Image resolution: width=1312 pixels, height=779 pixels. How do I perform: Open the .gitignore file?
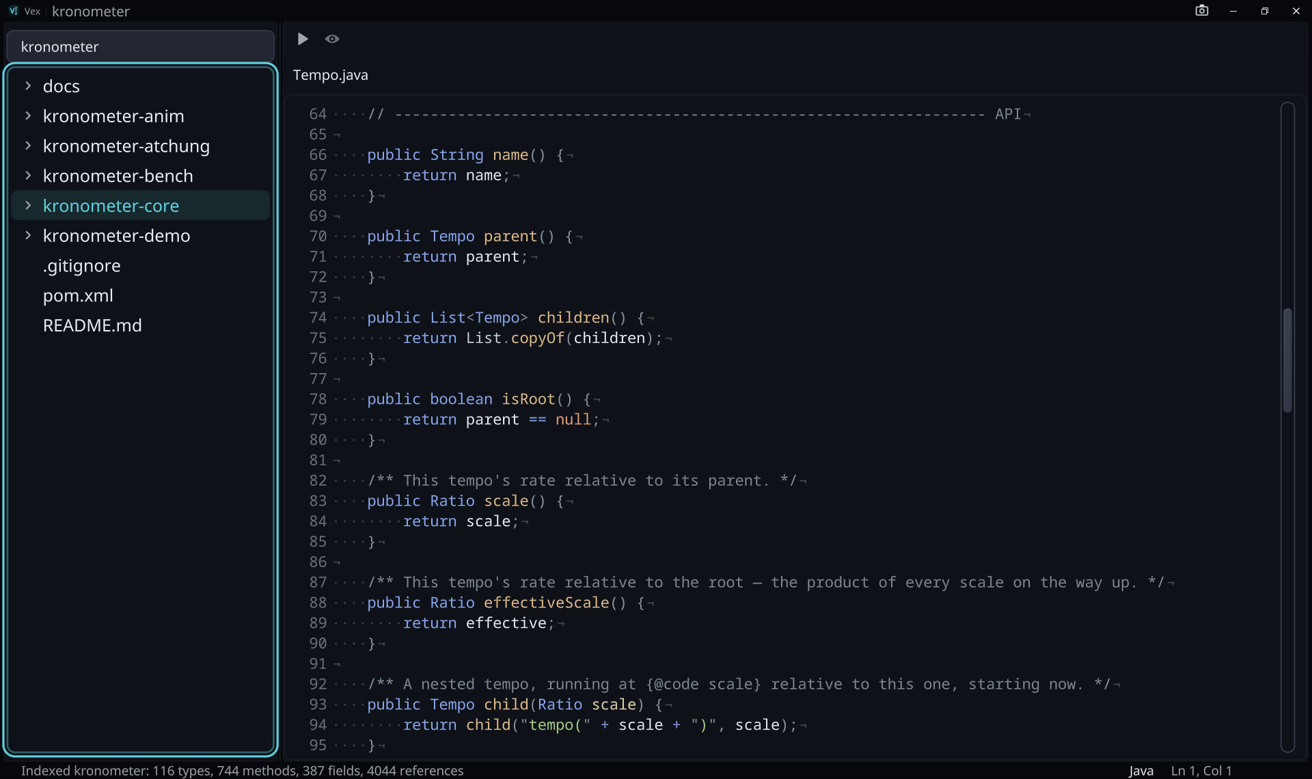(141, 265)
